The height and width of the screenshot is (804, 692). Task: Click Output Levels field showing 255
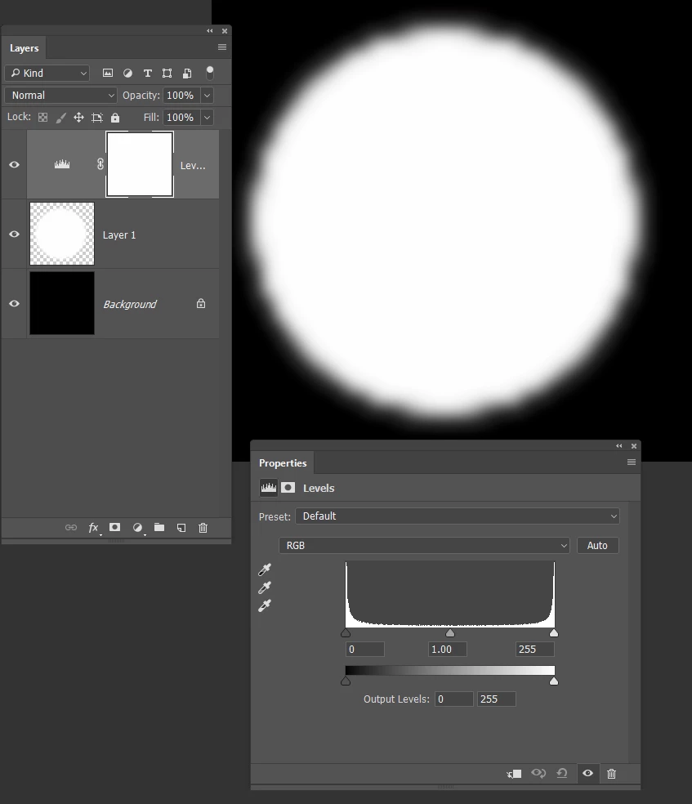(x=496, y=699)
